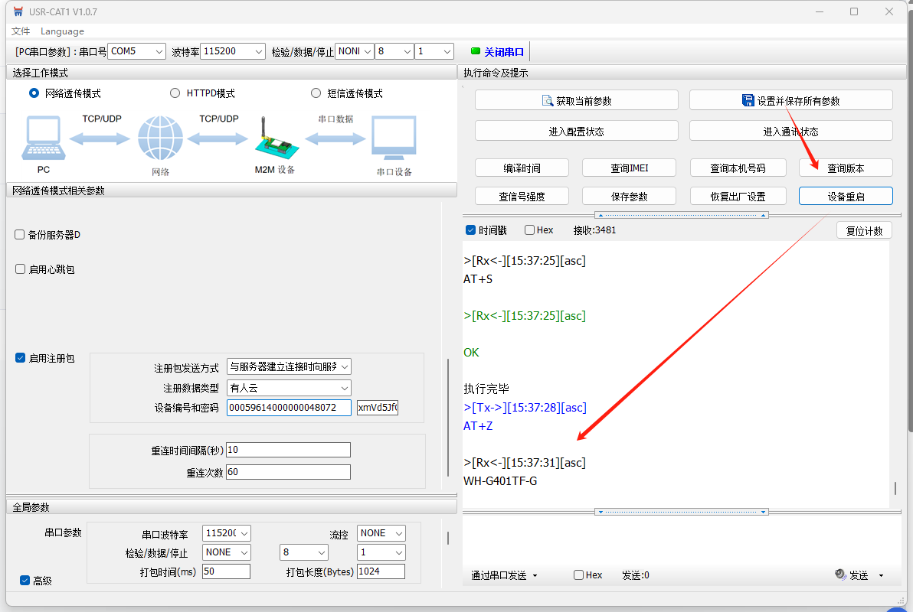The width and height of the screenshot is (913, 612).
Task: Open the 文件 menu
Action: [21, 31]
